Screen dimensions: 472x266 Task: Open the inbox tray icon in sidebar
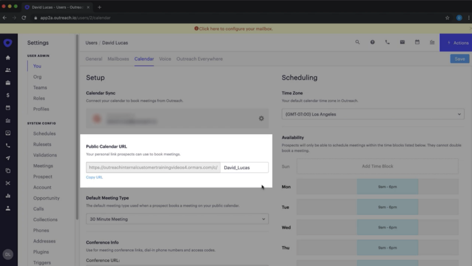pyautogui.click(x=8, y=133)
